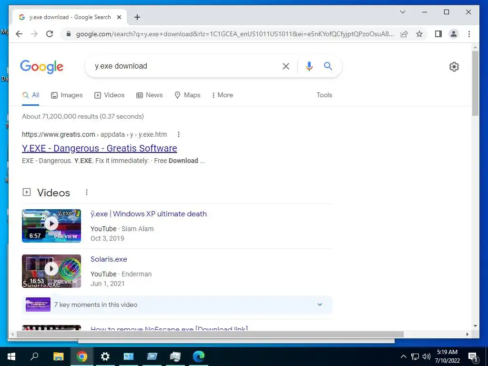Play the ÿ.exe video thumbnail

click(51, 225)
